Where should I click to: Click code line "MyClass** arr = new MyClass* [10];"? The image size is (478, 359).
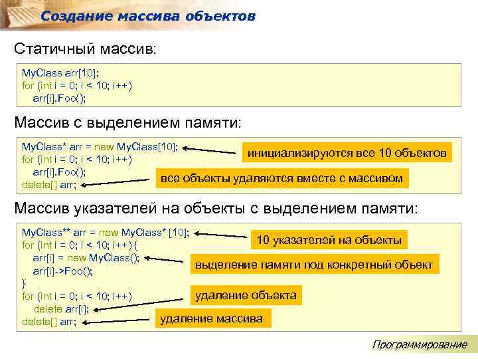click(x=106, y=233)
